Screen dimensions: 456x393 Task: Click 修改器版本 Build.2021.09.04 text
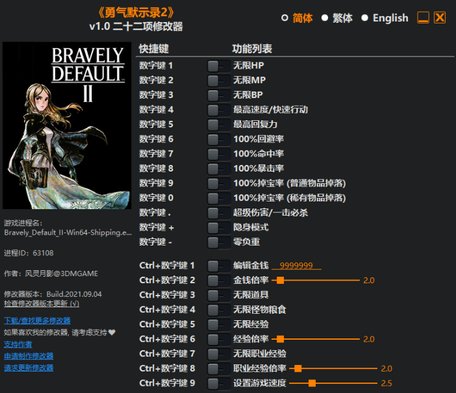tap(53, 294)
